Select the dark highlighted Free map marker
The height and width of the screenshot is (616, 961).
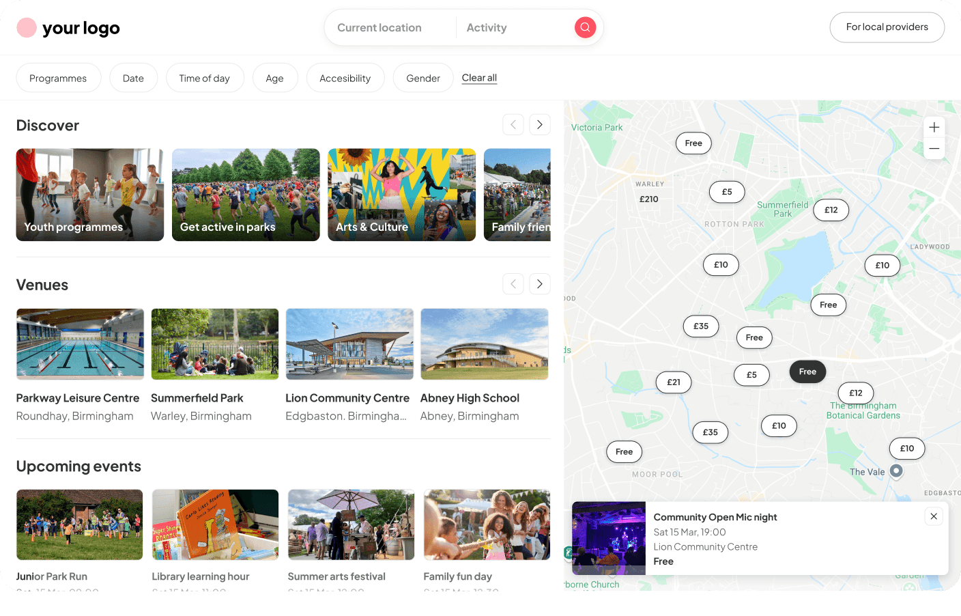tap(808, 372)
